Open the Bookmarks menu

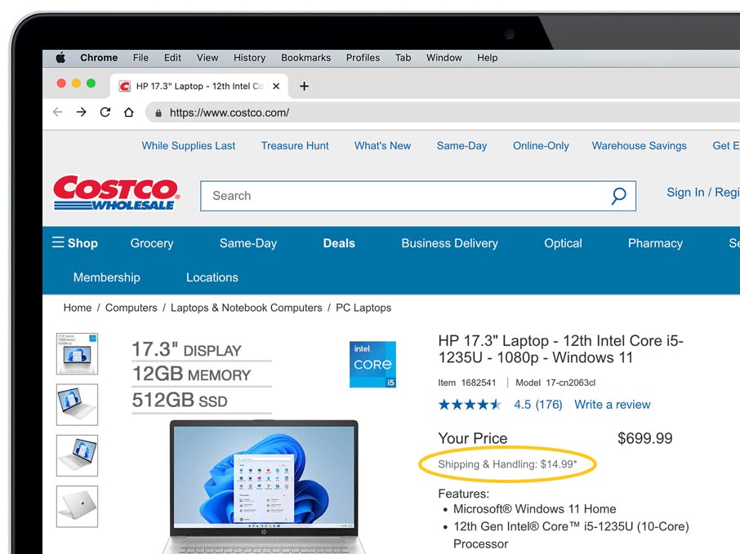pyautogui.click(x=305, y=57)
